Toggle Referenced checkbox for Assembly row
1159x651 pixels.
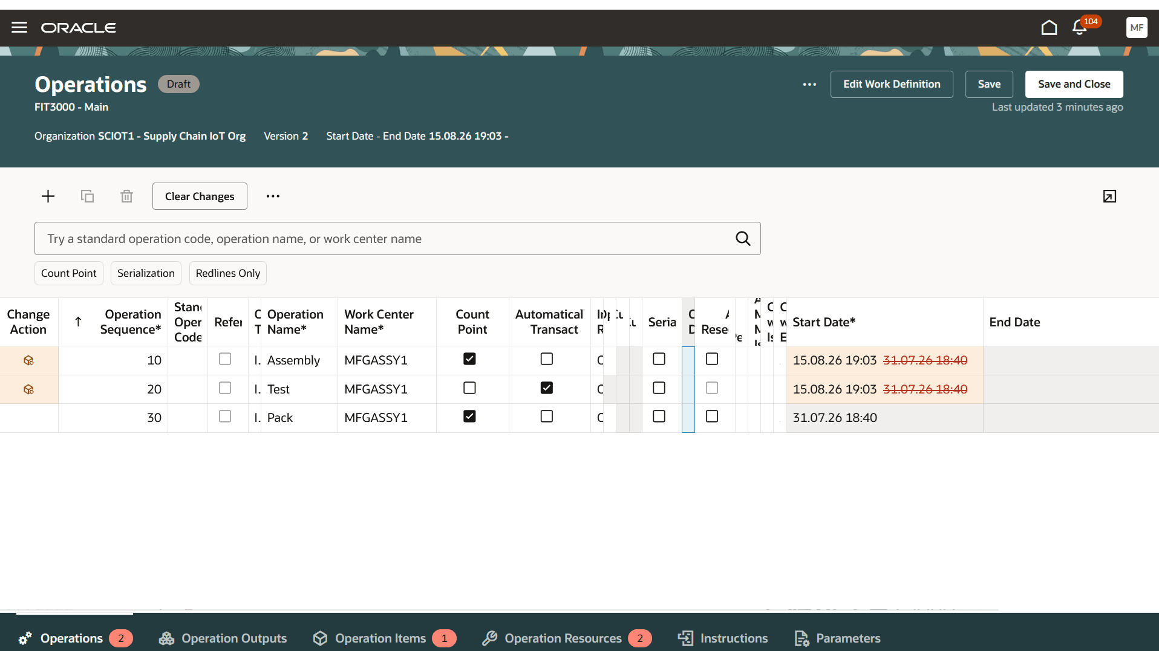[x=225, y=359]
